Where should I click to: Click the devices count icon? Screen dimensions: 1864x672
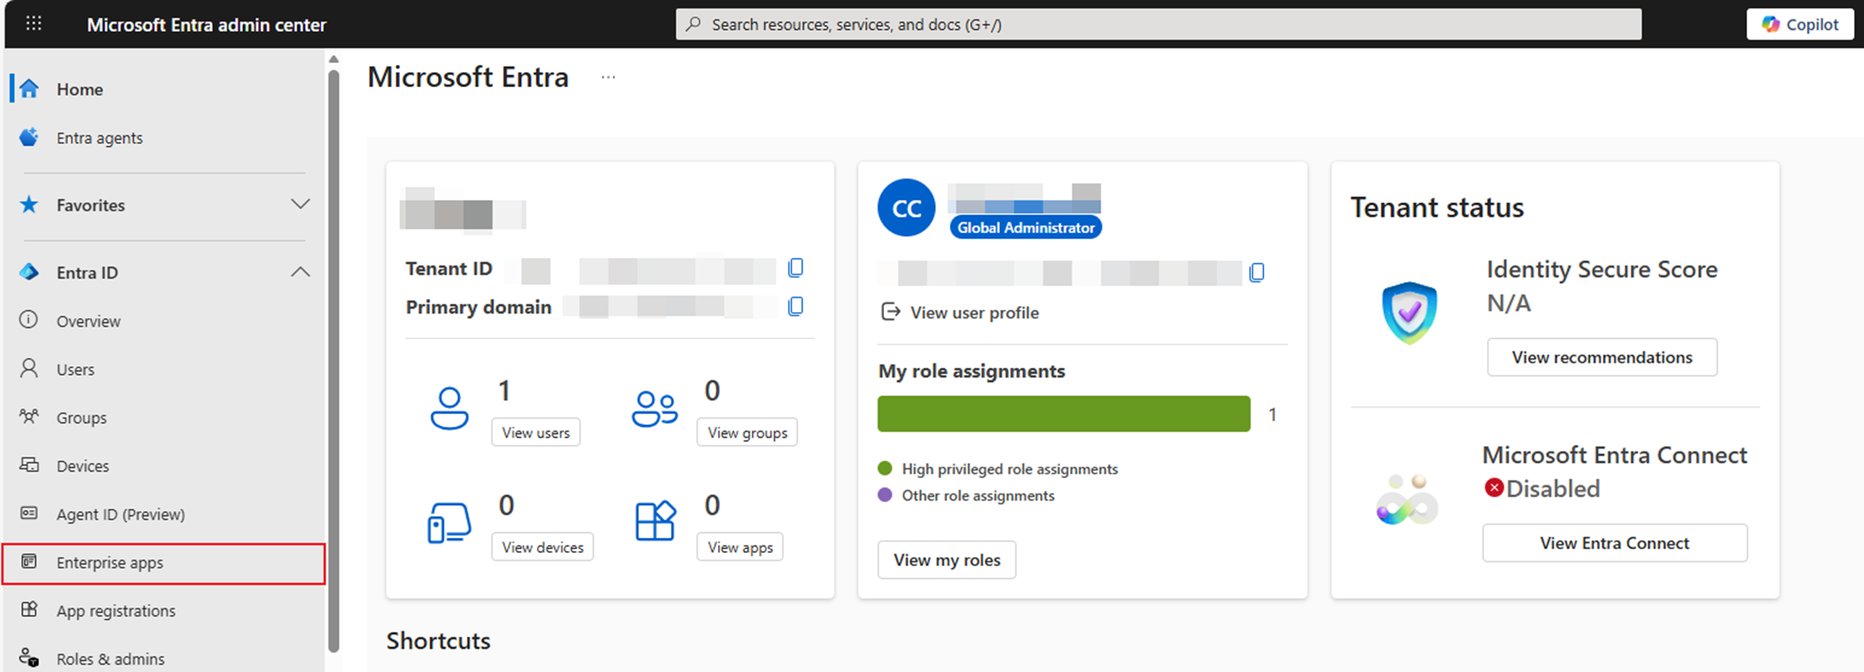449,523
